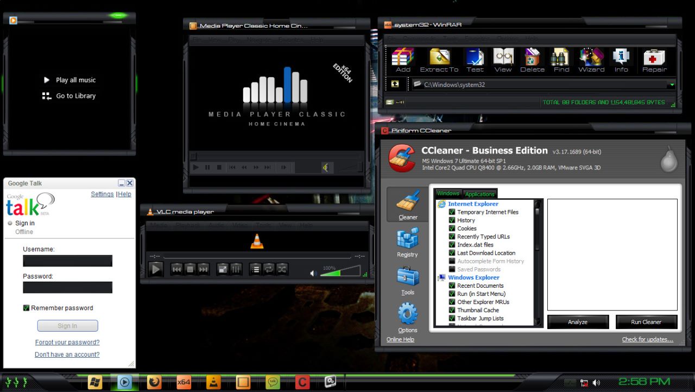This screenshot has width=695, height=392.
Task: Toggle VLC loop repeat icon
Action: coord(269,269)
